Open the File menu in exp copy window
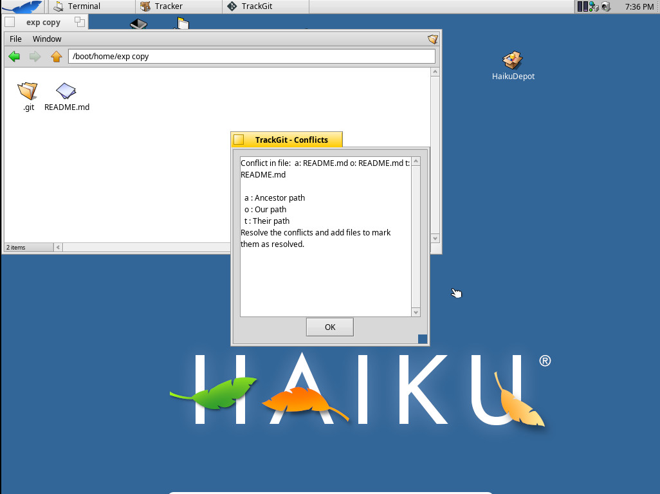Image resolution: width=660 pixels, height=494 pixels. (15, 39)
